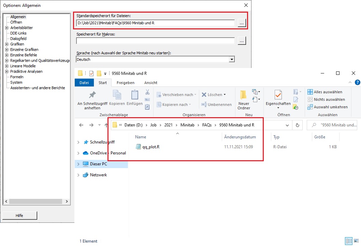Click paste shortcut icon in Zwischenablage group

(x=147, y=107)
